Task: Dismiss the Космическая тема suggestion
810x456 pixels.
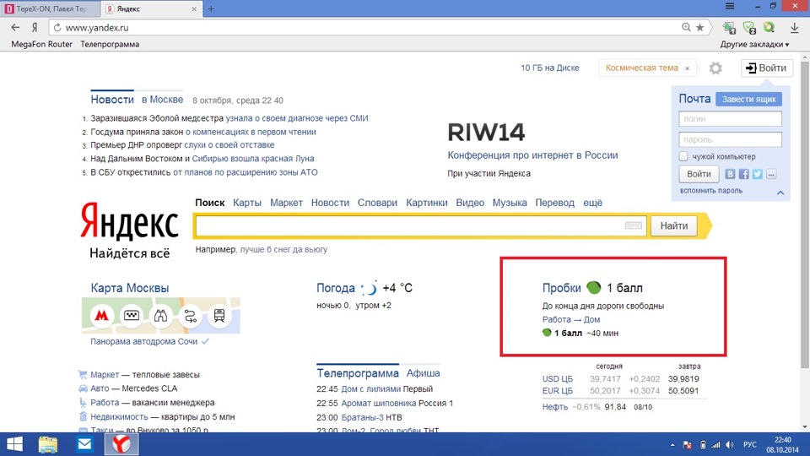Action: [x=687, y=68]
